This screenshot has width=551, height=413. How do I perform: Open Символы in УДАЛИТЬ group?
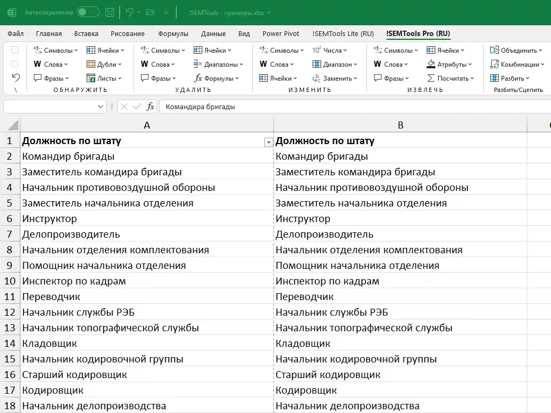[x=163, y=50]
